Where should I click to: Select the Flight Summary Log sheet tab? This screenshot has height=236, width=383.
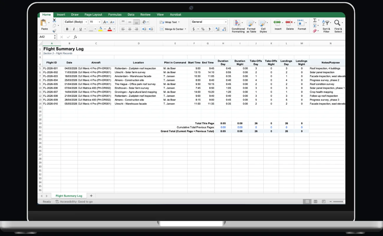(x=69, y=196)
